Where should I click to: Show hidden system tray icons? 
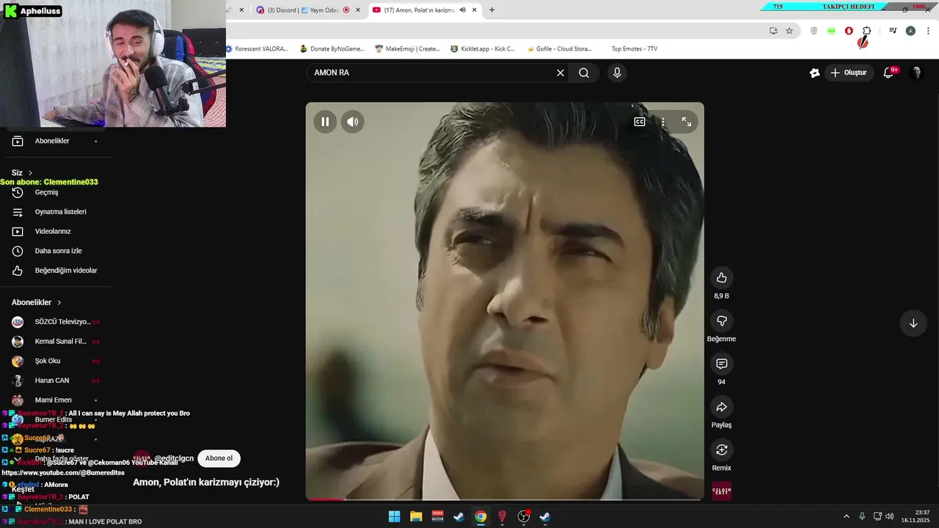click(x=847, y=516)
